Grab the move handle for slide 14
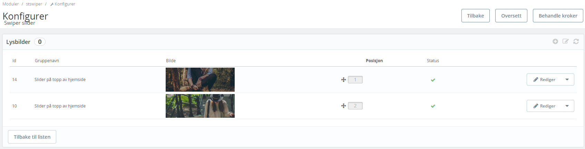 pos(343,80)
